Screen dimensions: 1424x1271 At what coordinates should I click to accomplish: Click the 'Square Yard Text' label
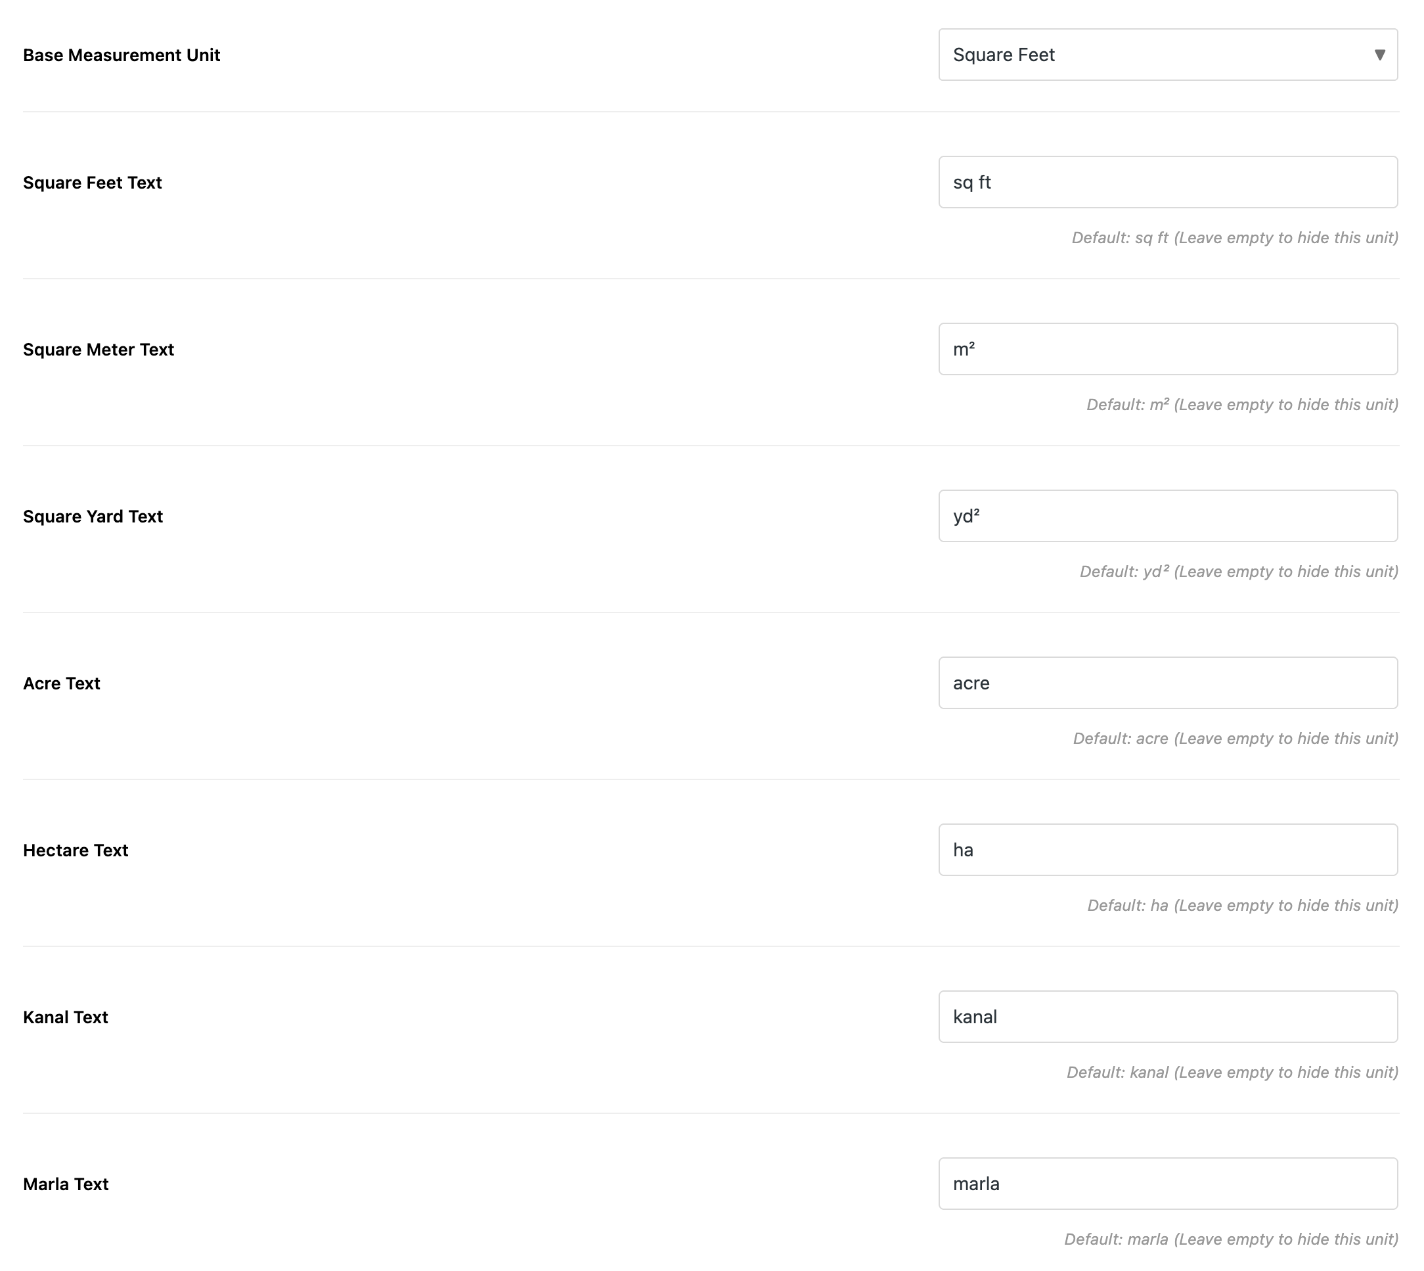click(93, 517)
